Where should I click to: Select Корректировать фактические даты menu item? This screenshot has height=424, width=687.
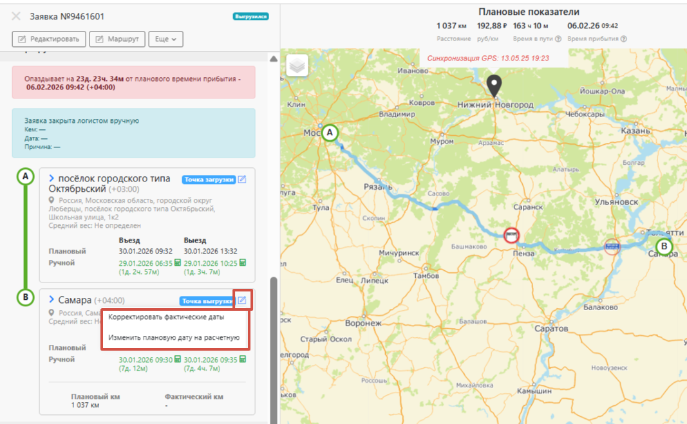(167, 317)
